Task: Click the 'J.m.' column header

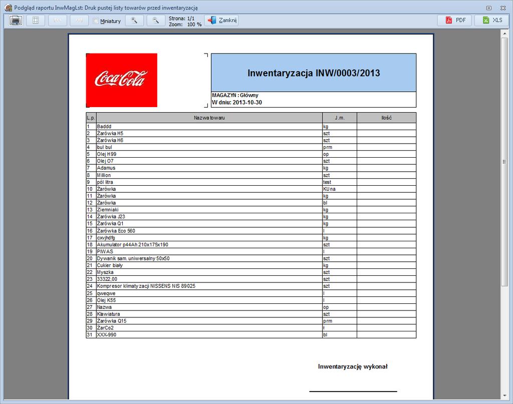Action: 340,118
